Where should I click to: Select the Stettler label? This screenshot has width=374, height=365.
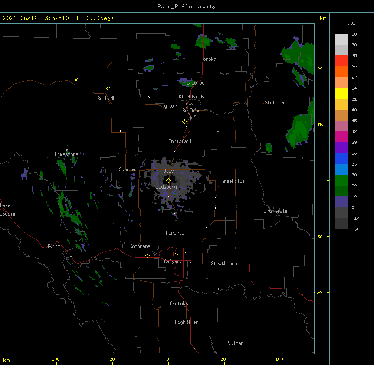coord(275,103)
